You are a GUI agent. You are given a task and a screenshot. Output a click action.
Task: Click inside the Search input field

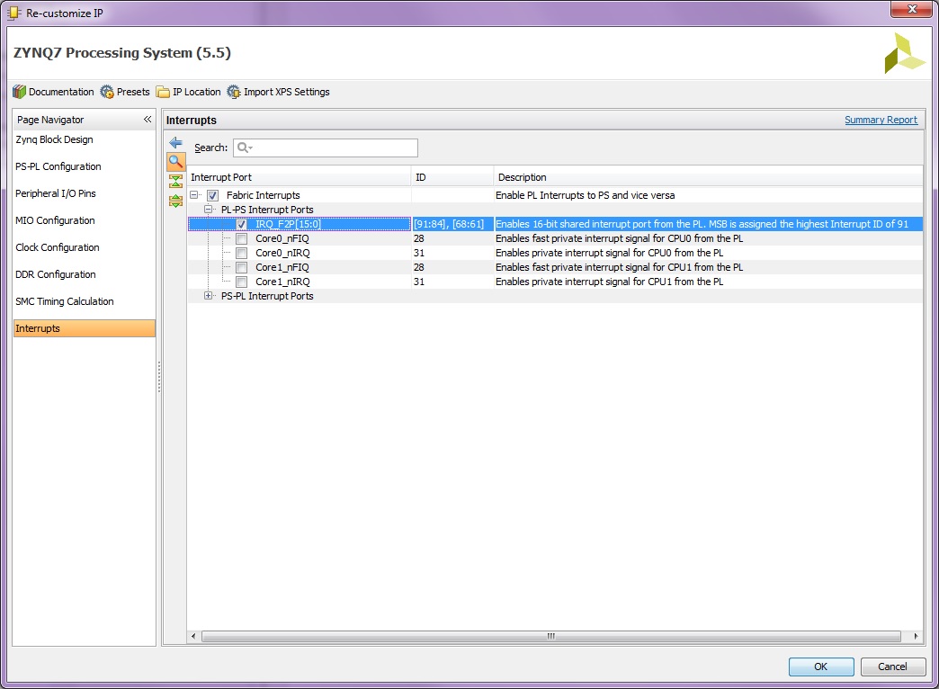tap(324, 148)
